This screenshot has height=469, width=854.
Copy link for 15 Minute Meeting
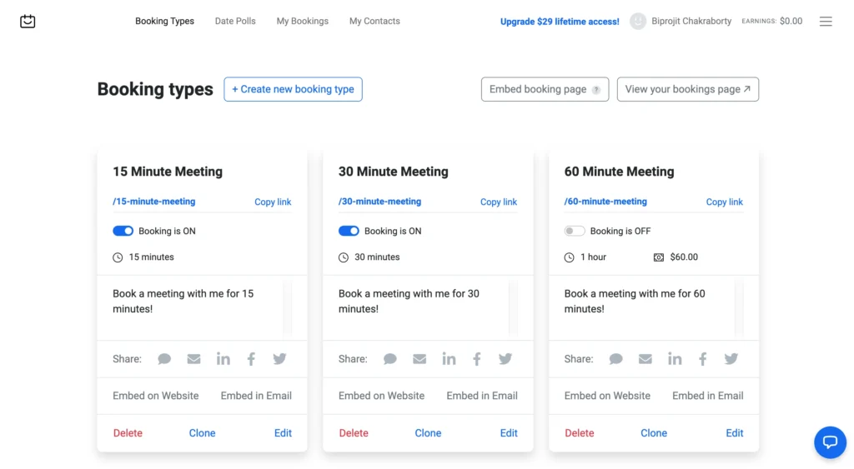click(273, 202)
